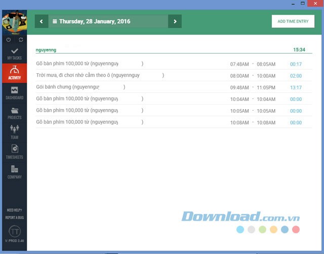Click the TT logo icon
Image resolution: width=324 pixels, height=254 pixels.
click(x=14, y=230)
